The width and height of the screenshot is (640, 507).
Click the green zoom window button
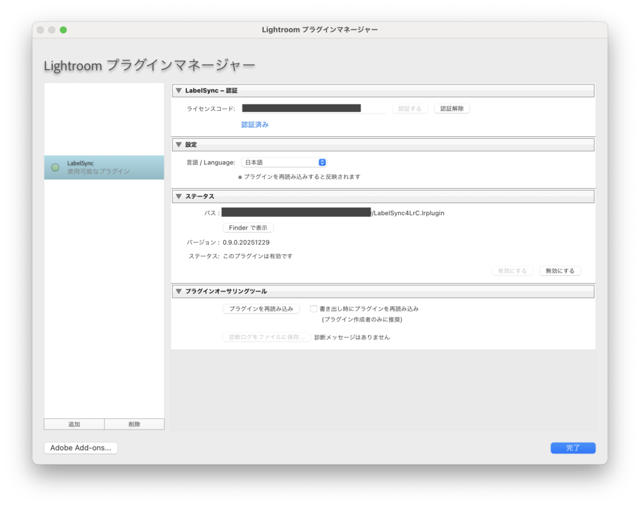(x=63, y=30)
